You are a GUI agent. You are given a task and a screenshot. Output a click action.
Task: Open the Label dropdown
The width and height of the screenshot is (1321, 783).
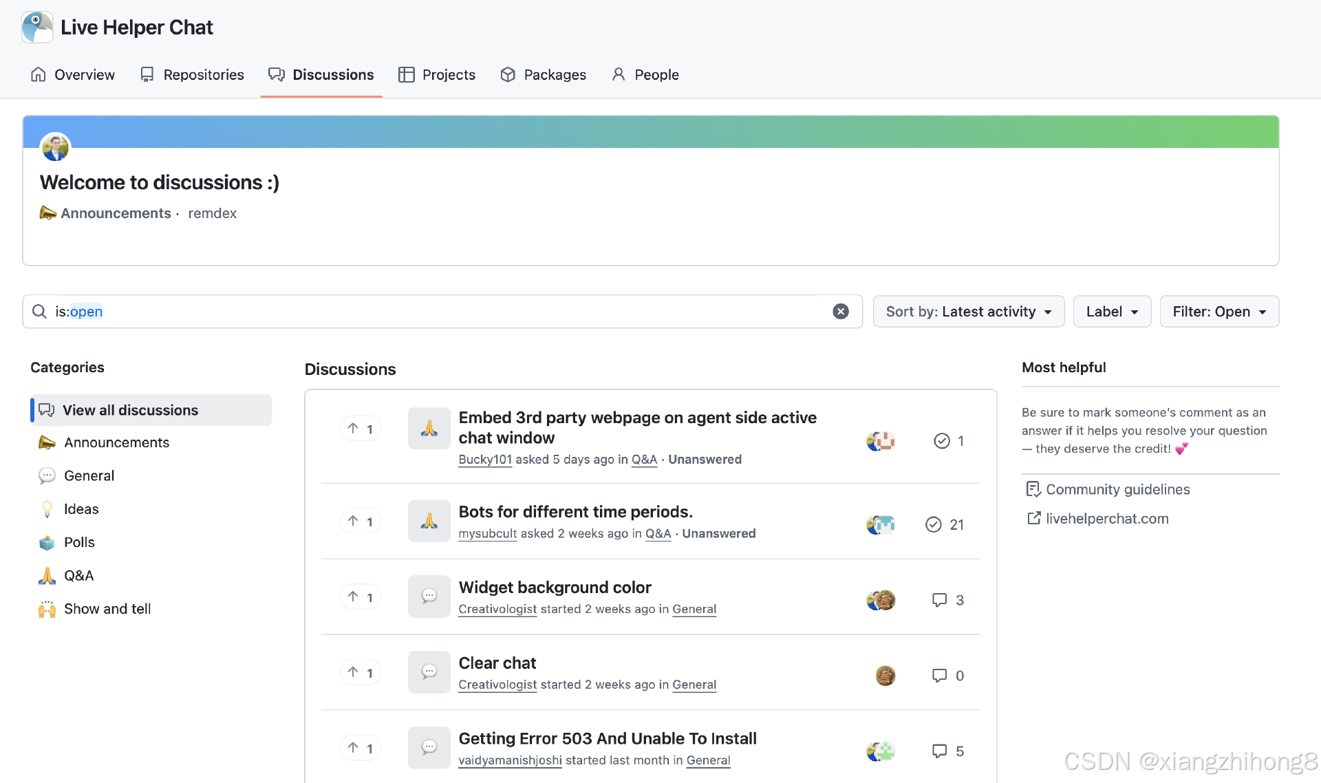[1112, 312]
